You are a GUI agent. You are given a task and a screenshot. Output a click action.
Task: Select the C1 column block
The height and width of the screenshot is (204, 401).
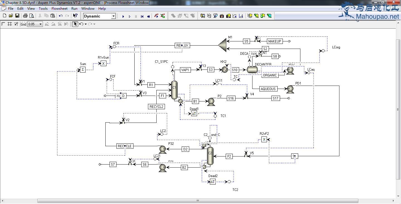pos(174,90)
